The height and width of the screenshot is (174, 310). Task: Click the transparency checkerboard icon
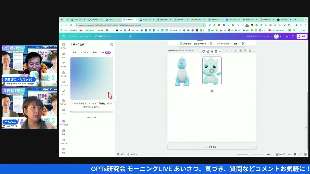tap(212, 44)
